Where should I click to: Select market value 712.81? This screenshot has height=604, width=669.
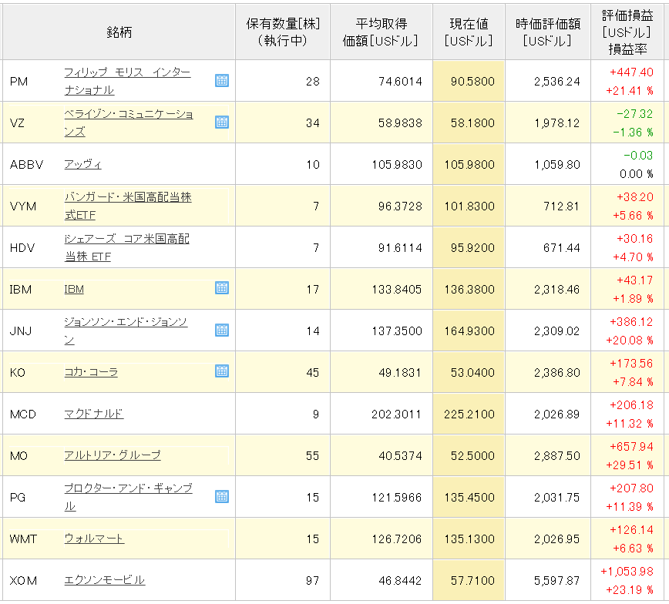point(561,206)
